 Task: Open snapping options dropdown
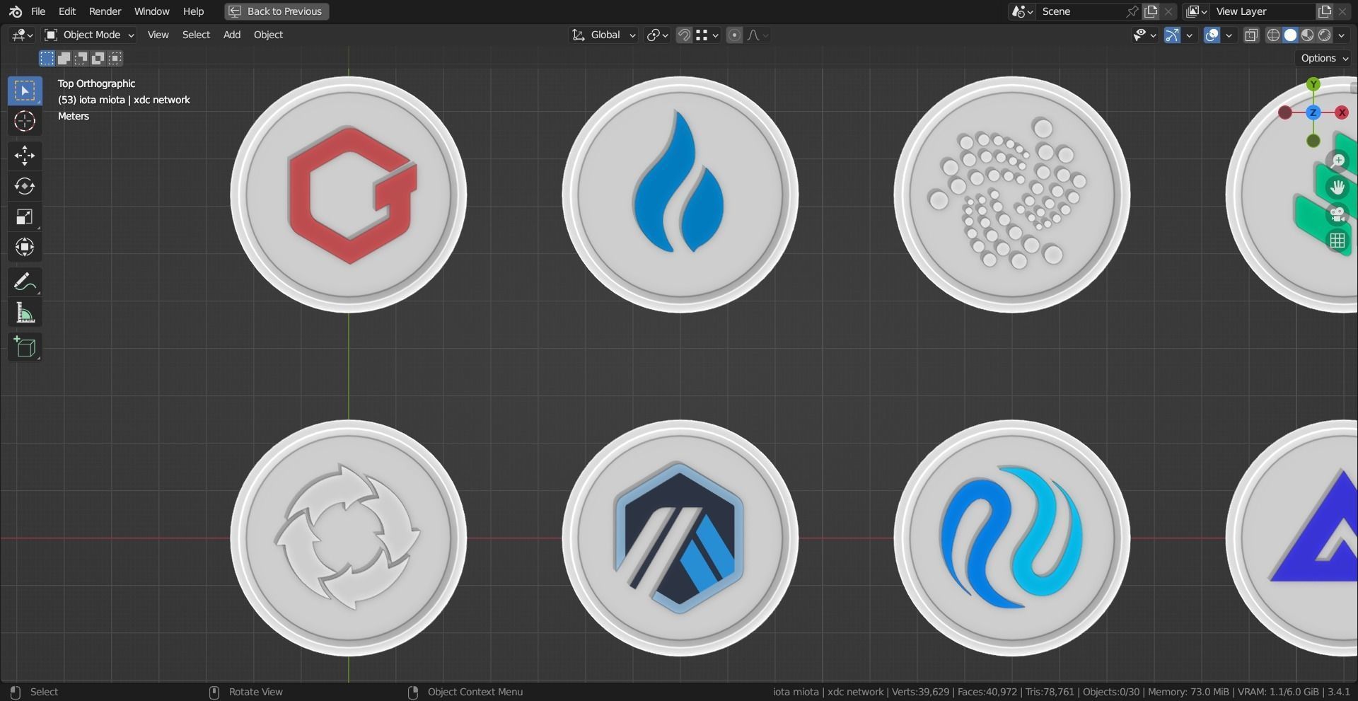click(x=707, y=35)
